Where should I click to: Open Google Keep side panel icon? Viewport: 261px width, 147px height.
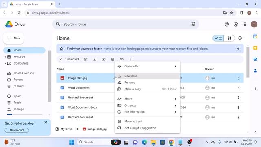(x=255, y=48)
